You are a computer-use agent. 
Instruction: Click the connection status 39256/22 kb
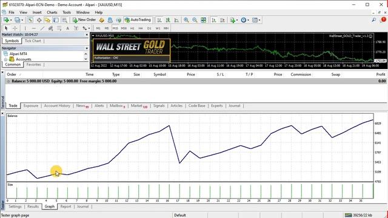(x=359, y=216)
